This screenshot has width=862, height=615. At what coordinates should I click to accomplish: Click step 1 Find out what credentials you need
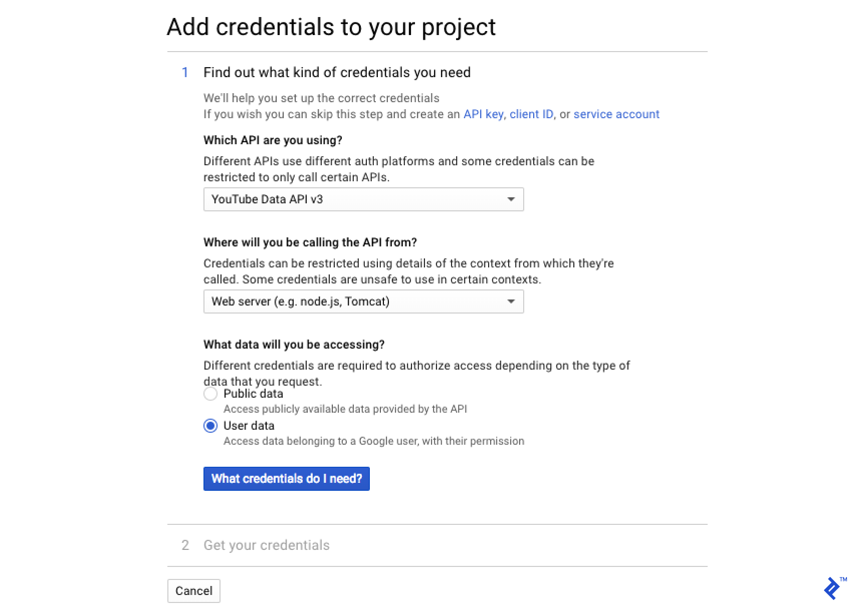(336, 73)
